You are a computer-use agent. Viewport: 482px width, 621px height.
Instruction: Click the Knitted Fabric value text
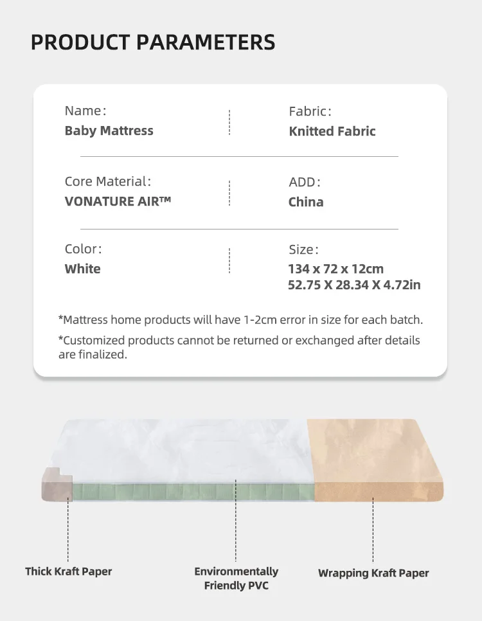coord(332,131)
